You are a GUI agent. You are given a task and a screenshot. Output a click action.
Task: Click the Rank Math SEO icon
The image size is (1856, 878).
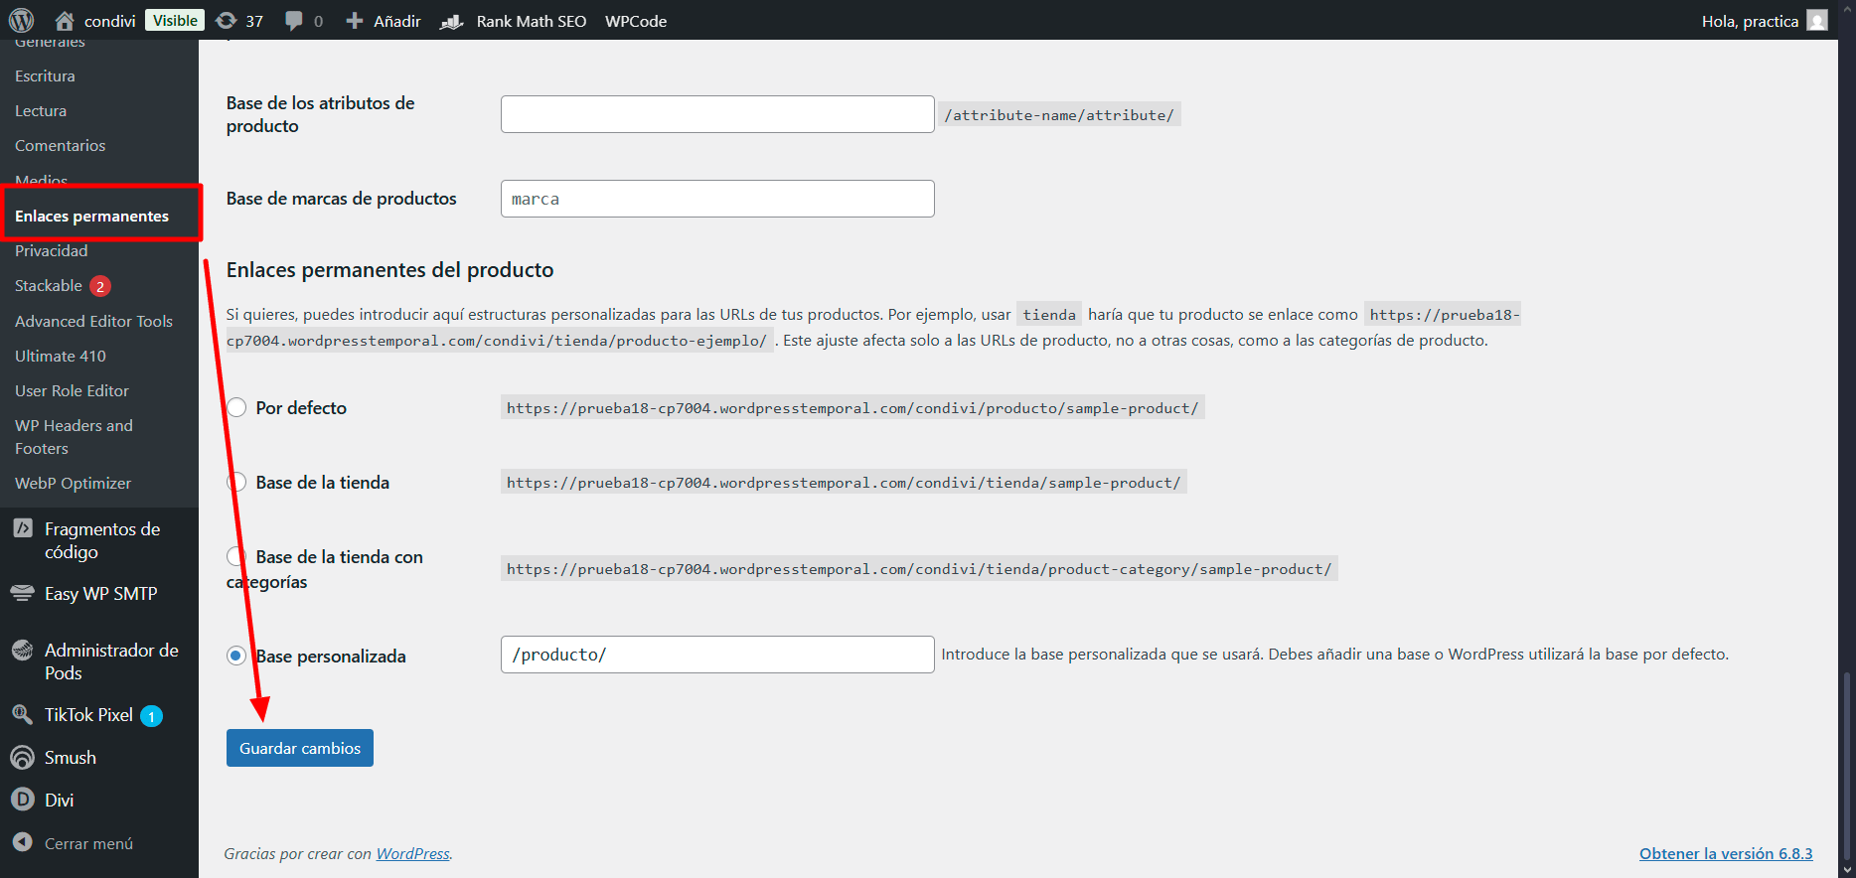pos(452,21)
